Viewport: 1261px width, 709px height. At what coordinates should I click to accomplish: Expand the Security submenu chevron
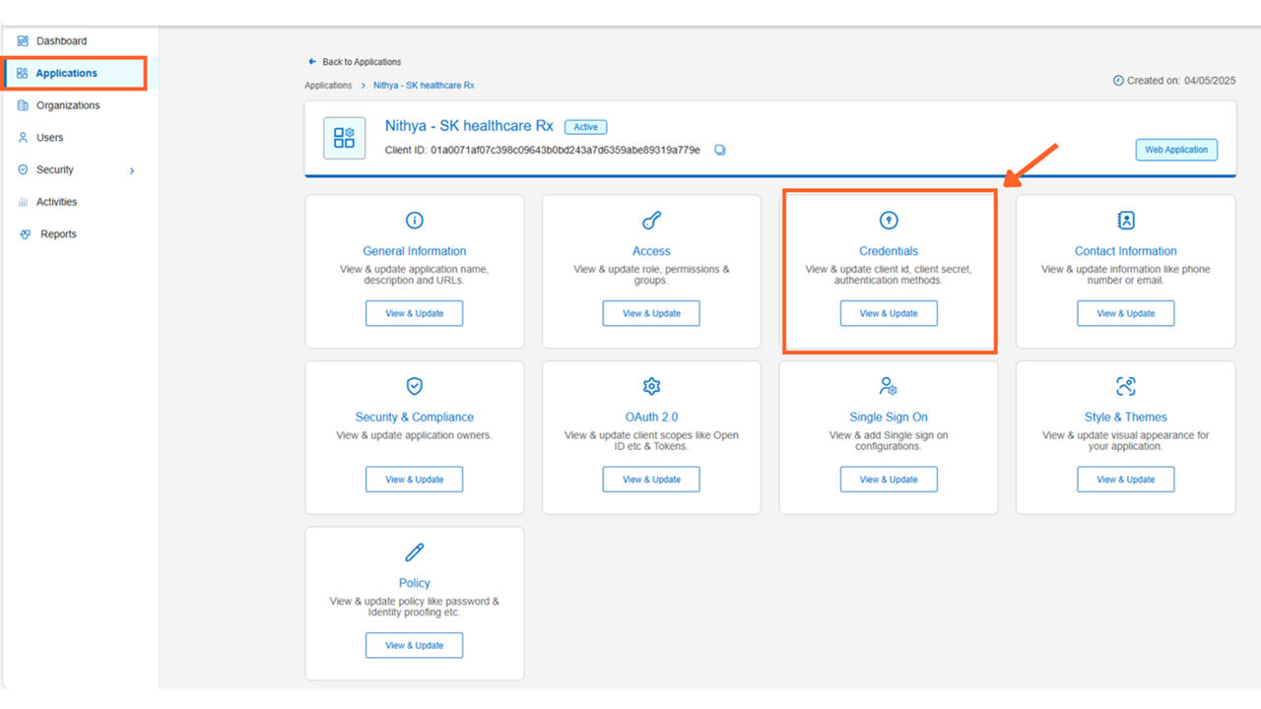click(132, 170)
